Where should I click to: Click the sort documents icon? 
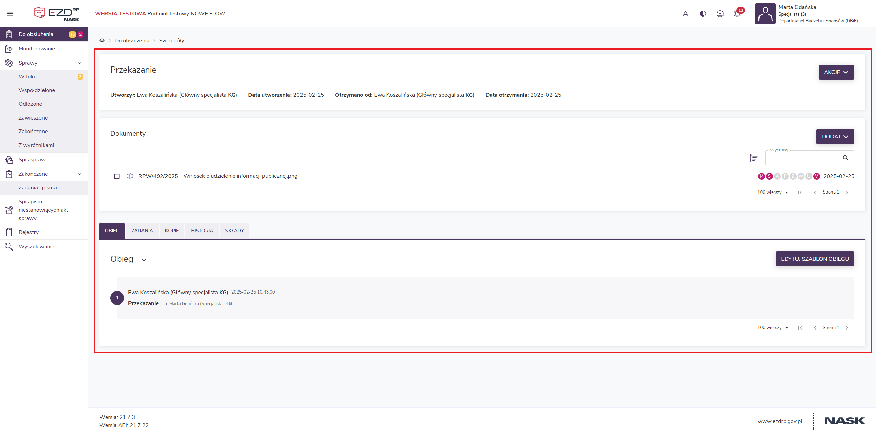[753, 158]
